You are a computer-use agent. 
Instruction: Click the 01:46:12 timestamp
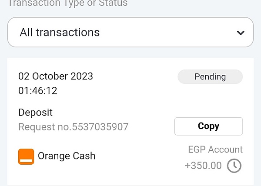coord(38,91)
